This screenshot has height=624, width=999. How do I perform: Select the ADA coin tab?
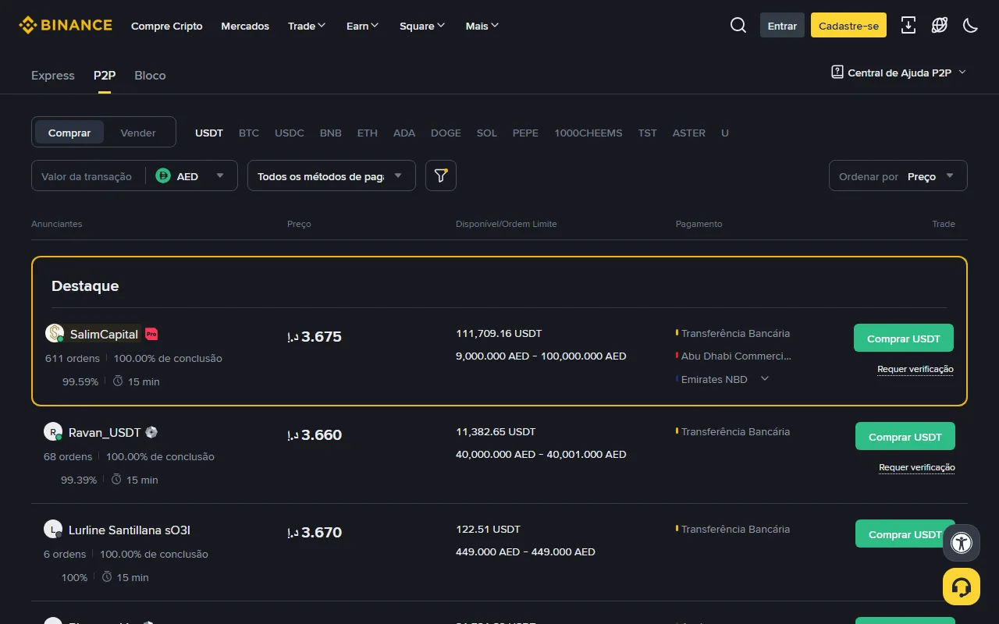pyautogui.click(x=404, y=133)
